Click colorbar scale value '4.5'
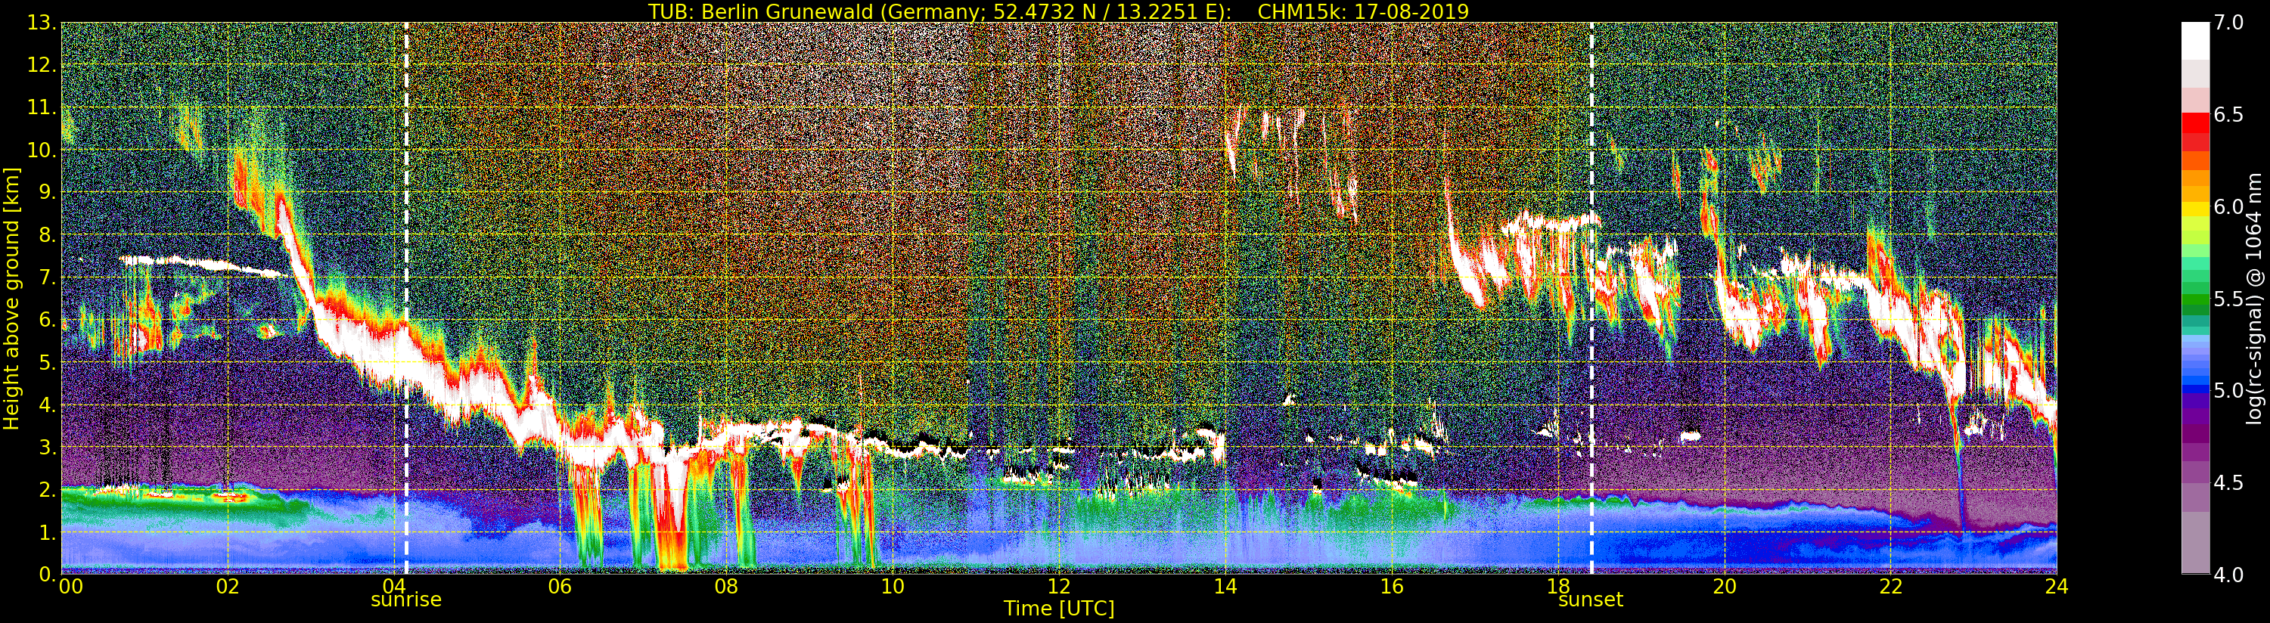2270x623 pixels. [x=2228, y=482]
